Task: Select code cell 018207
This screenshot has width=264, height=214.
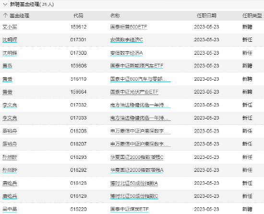Action: click(78, 144)
